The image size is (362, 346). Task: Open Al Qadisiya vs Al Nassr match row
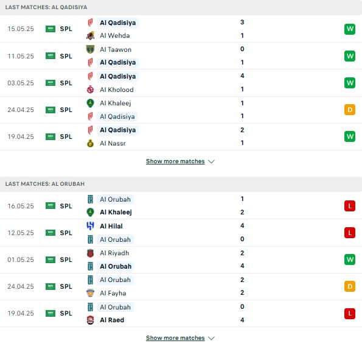pyautogui.click(x=181, y=136)
